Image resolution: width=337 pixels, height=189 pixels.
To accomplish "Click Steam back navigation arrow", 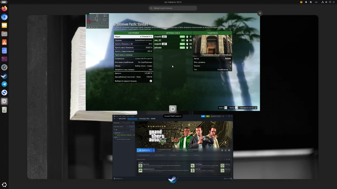I will point(114,119).
